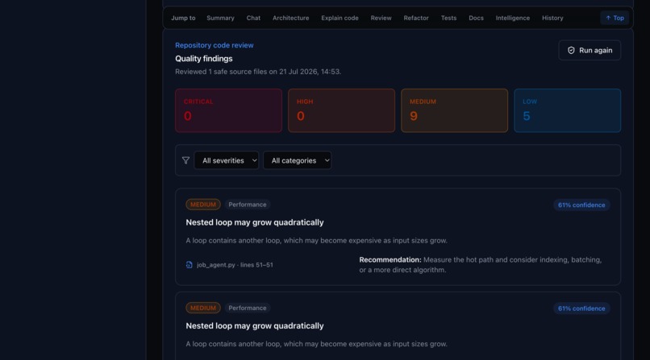Click the second finding's 61% confidence badge
This screenshot has height=360, width=650.
tap(581, 308)
